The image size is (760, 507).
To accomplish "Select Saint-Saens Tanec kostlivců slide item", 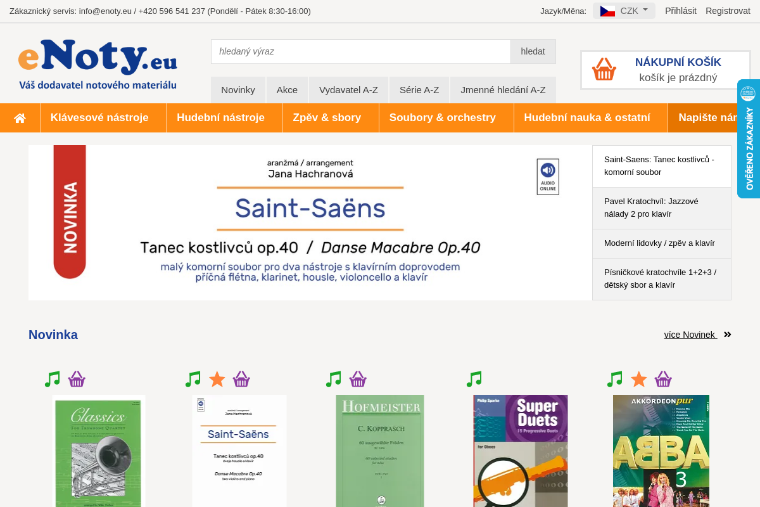I will [x=662, y=166].
